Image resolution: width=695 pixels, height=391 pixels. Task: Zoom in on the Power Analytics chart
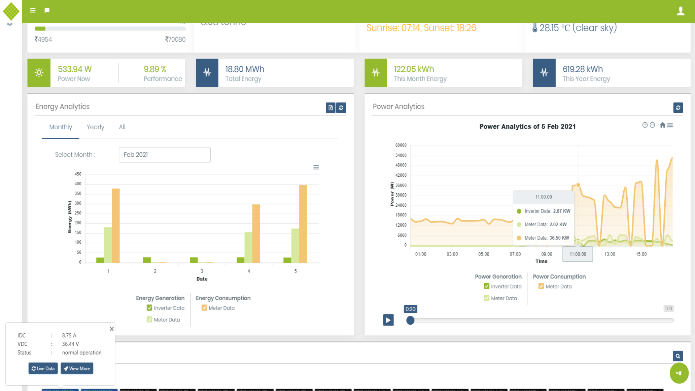645,125
